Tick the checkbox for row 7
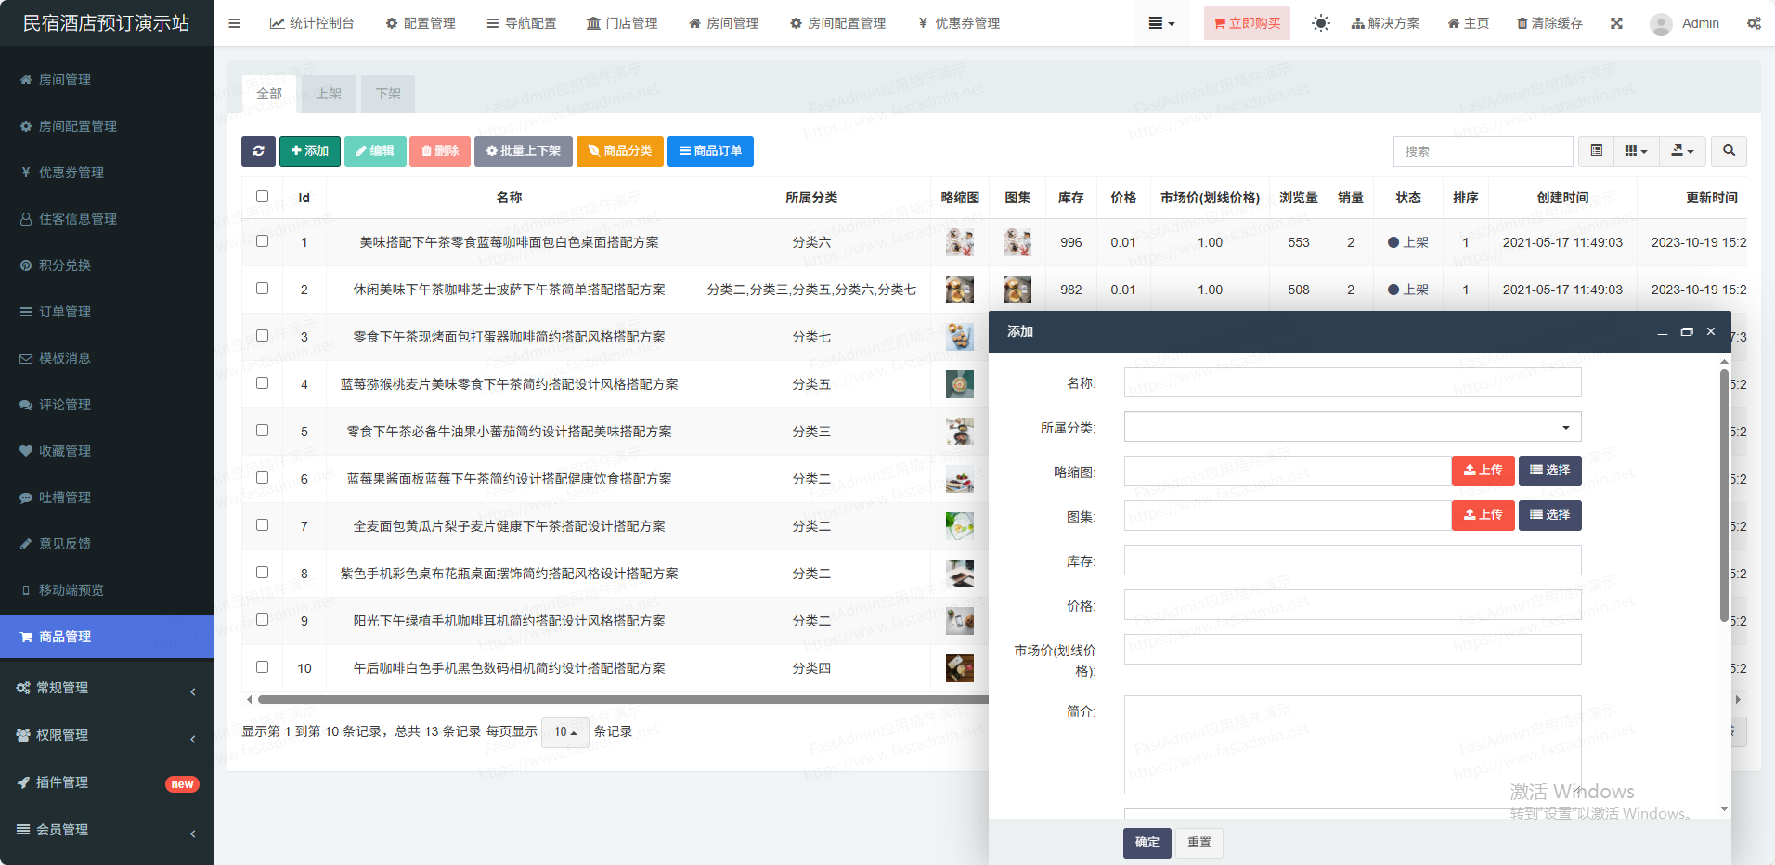 click(262, 525)
